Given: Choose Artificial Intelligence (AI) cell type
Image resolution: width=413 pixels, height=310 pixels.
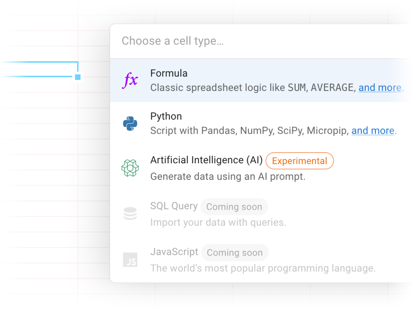Looking at the screenshot, I should click(262, 168).
